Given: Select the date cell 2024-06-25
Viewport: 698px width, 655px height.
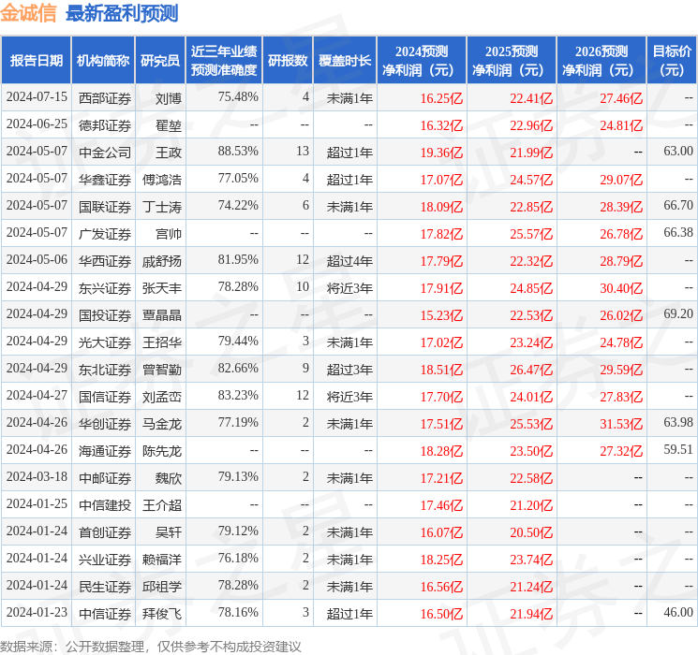Looking at the screenshot, I should click(x=37, y=124).
